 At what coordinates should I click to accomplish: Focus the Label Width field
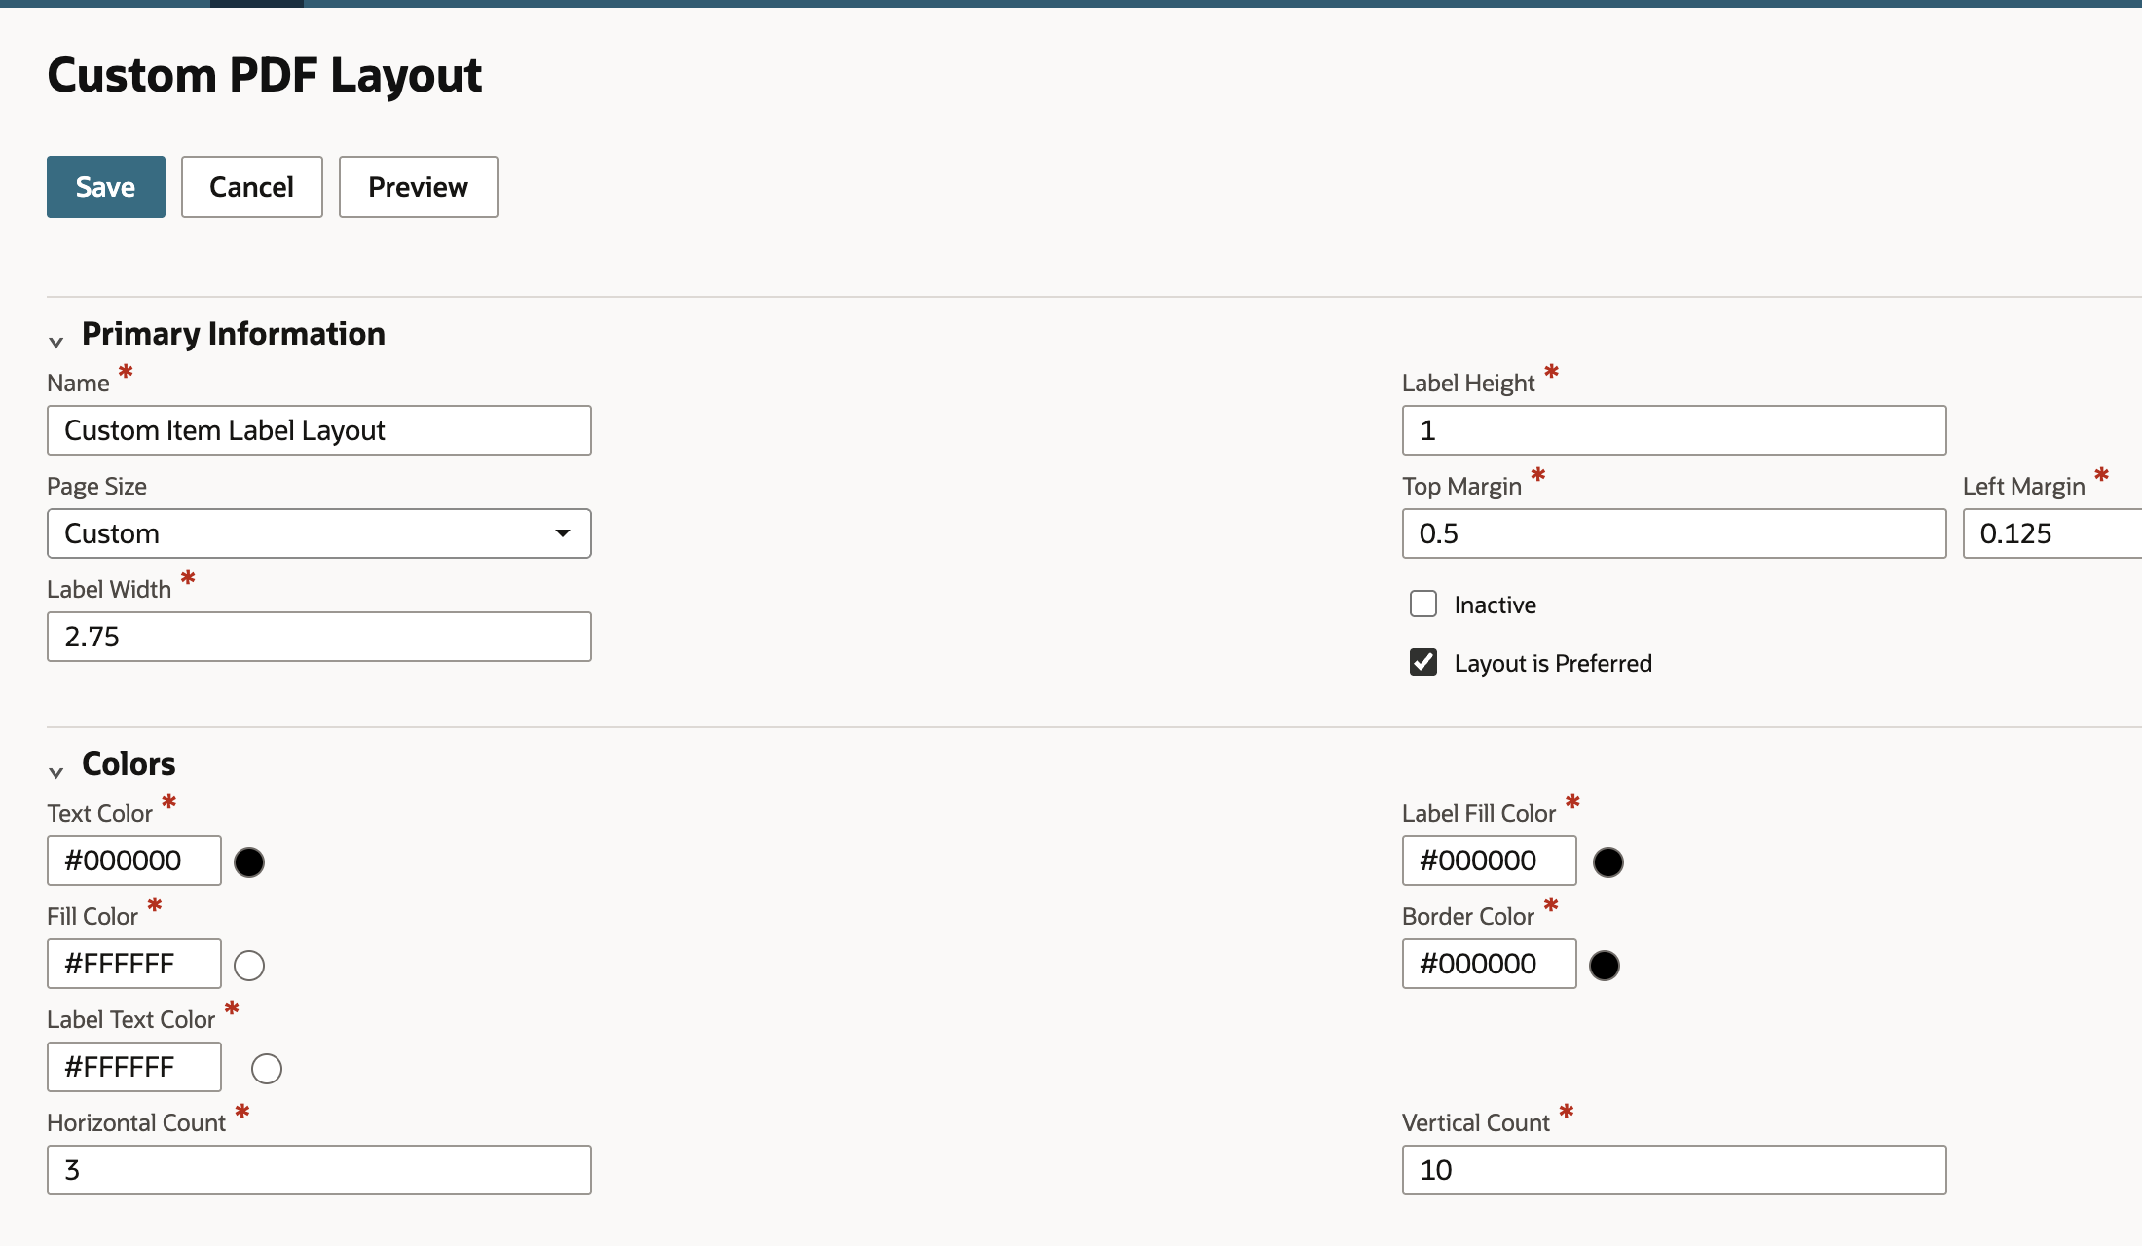[319, 637]
